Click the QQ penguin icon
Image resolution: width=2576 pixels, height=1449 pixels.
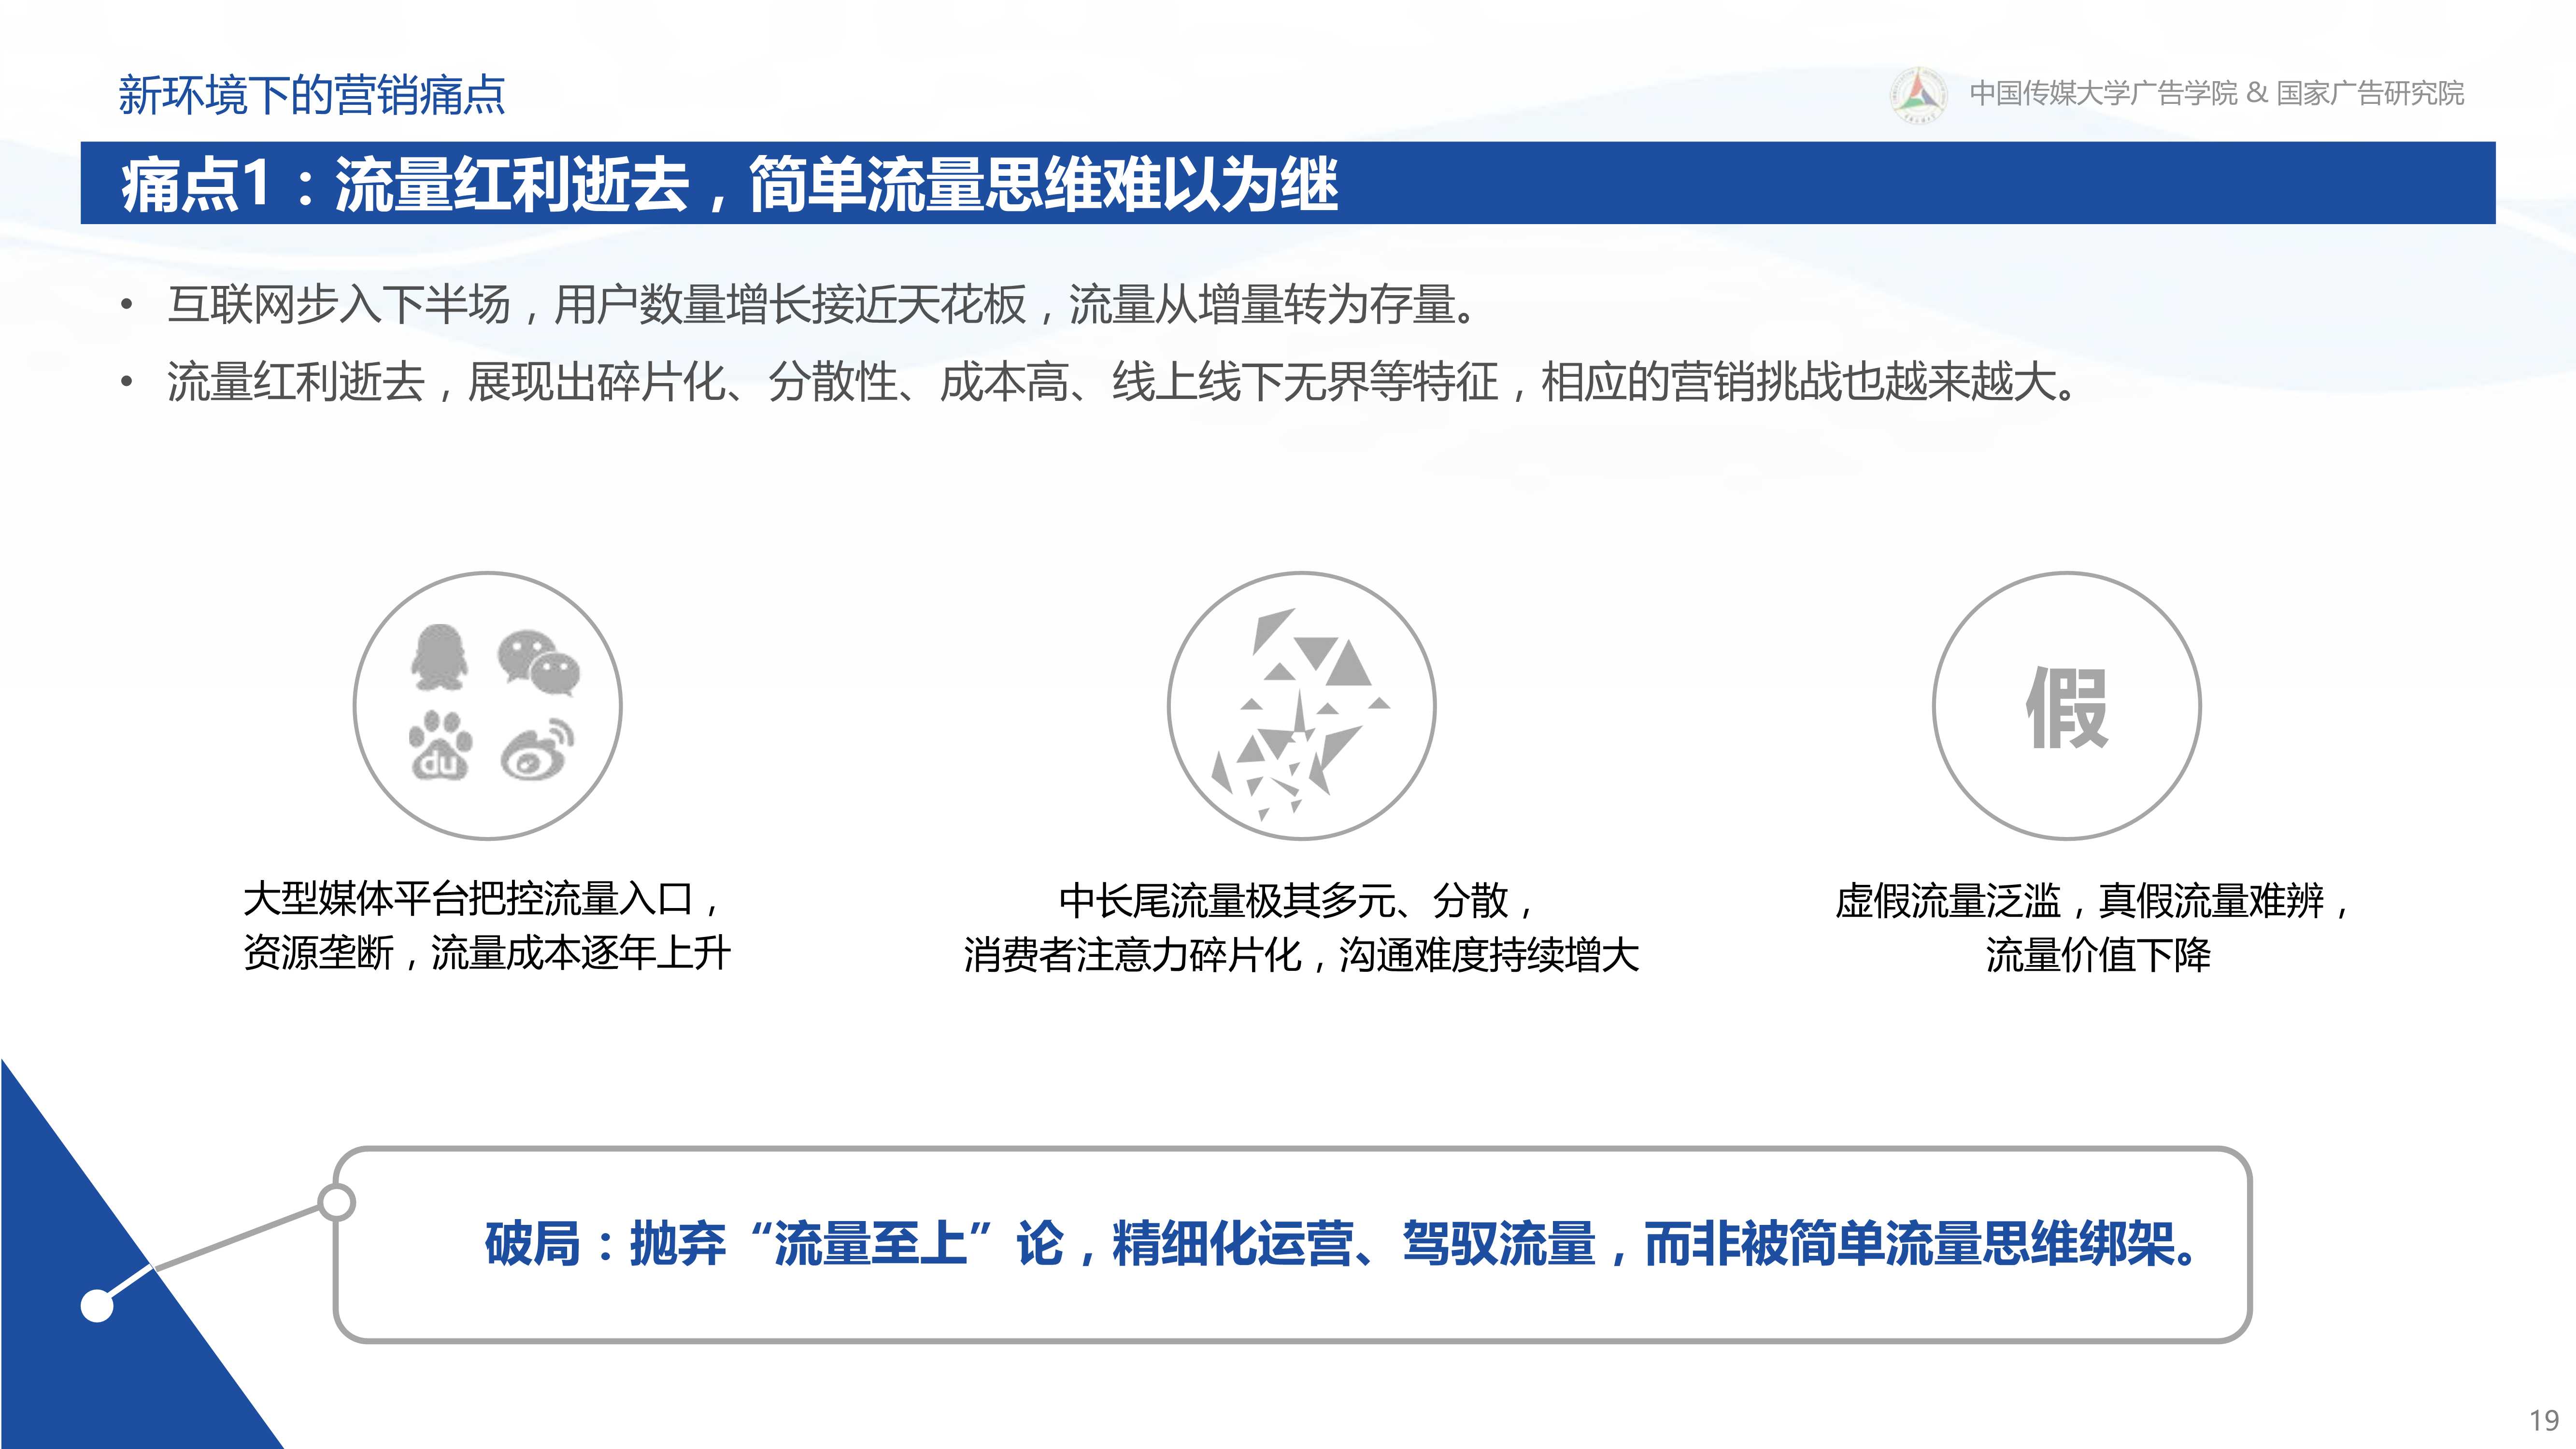click(439, 658)
